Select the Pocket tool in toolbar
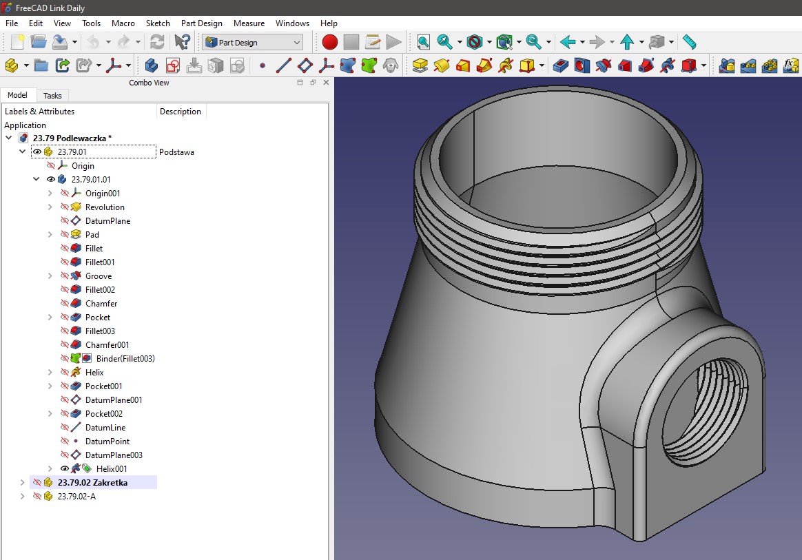The height and width of the screenshot is (560, 802). pyautogui.click(x=562, y=65)
